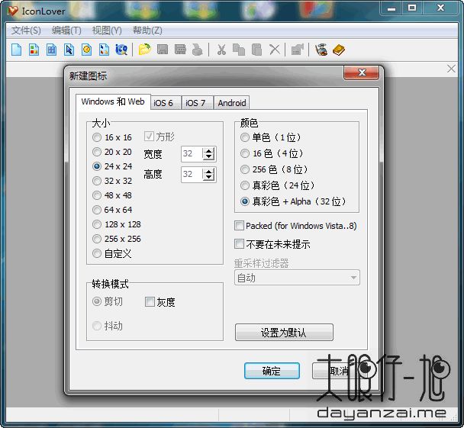Click the colored-squares new icon library button
Viewport: 464px width, 428px height.
click(x=34, y=50)
